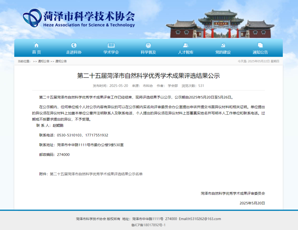
Task: Click the party emblem icon above 党的建设
Action: (x=223, y=45)
